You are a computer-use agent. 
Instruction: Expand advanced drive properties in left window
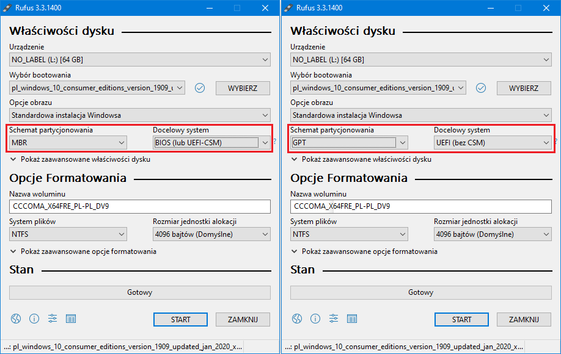(x=81, y=159)
